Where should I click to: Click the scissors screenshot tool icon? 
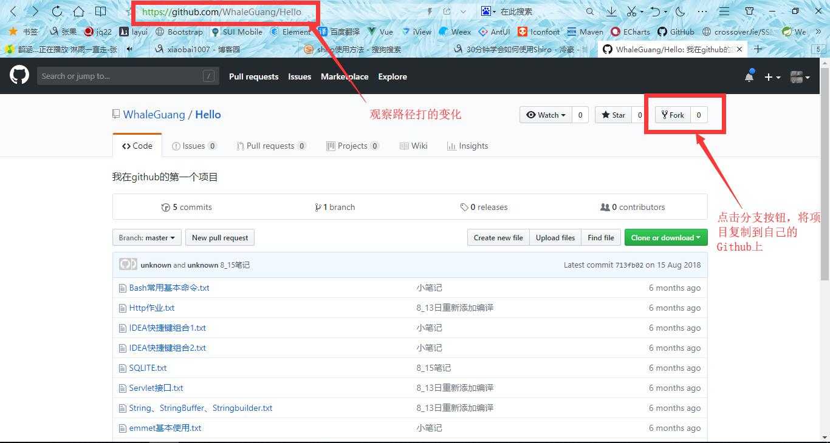[631, 12]
